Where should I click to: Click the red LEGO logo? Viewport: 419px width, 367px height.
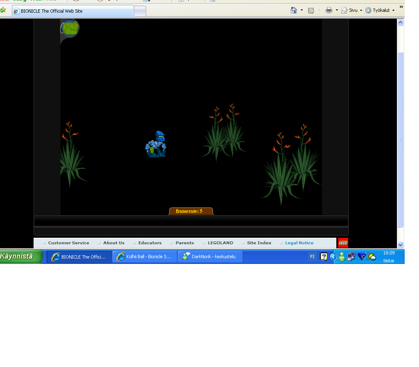pos(343,243)
